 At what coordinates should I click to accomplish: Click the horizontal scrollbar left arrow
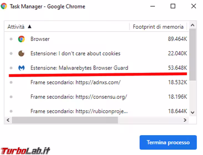[x=8, y=120]
